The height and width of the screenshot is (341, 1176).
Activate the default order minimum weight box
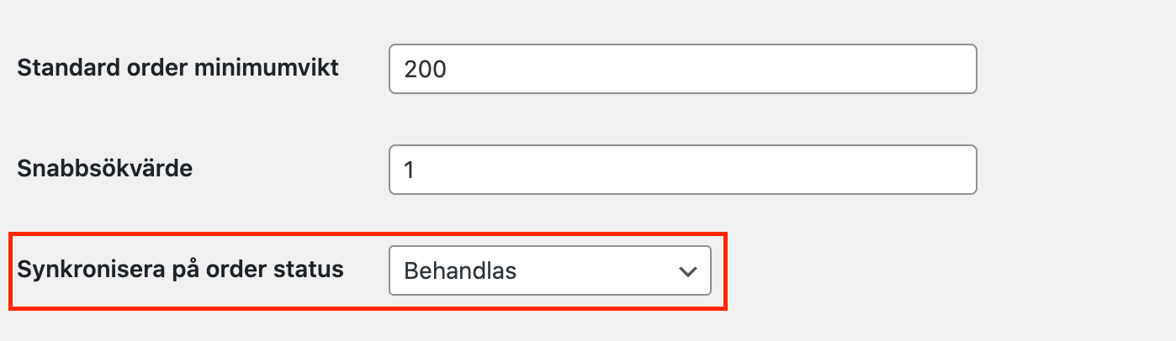click(682, 69)
